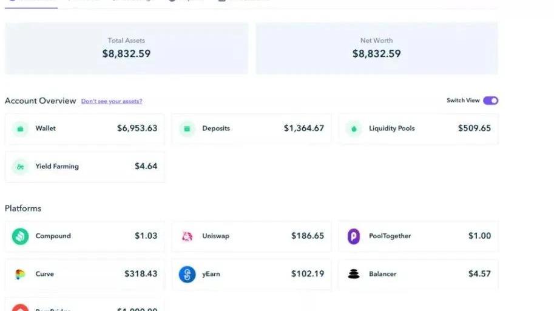This screenshot has height=311, width=554.
Task: Click the Wallet balance $6,953.63
Action: pyautogui.click(x=137, y=129)
